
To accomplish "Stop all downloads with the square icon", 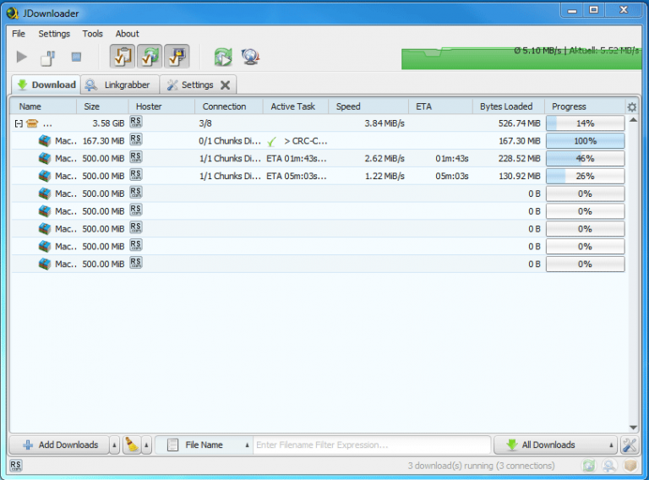I will click(x=76, y=57).
